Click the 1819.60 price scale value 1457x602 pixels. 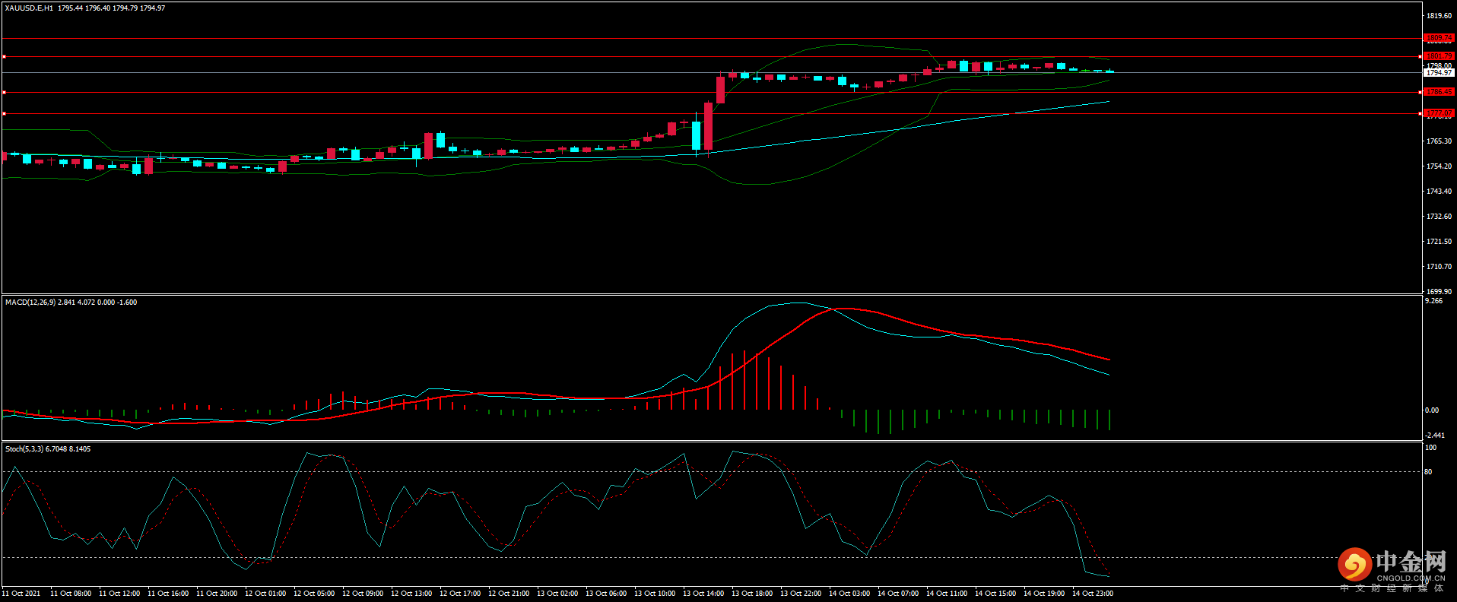pyautogui.click(x=1439, y=16)
